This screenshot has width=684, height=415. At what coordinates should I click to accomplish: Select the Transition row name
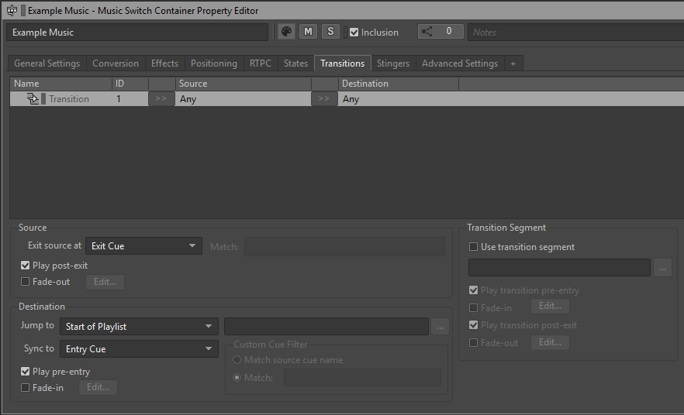tap(69, 99)
